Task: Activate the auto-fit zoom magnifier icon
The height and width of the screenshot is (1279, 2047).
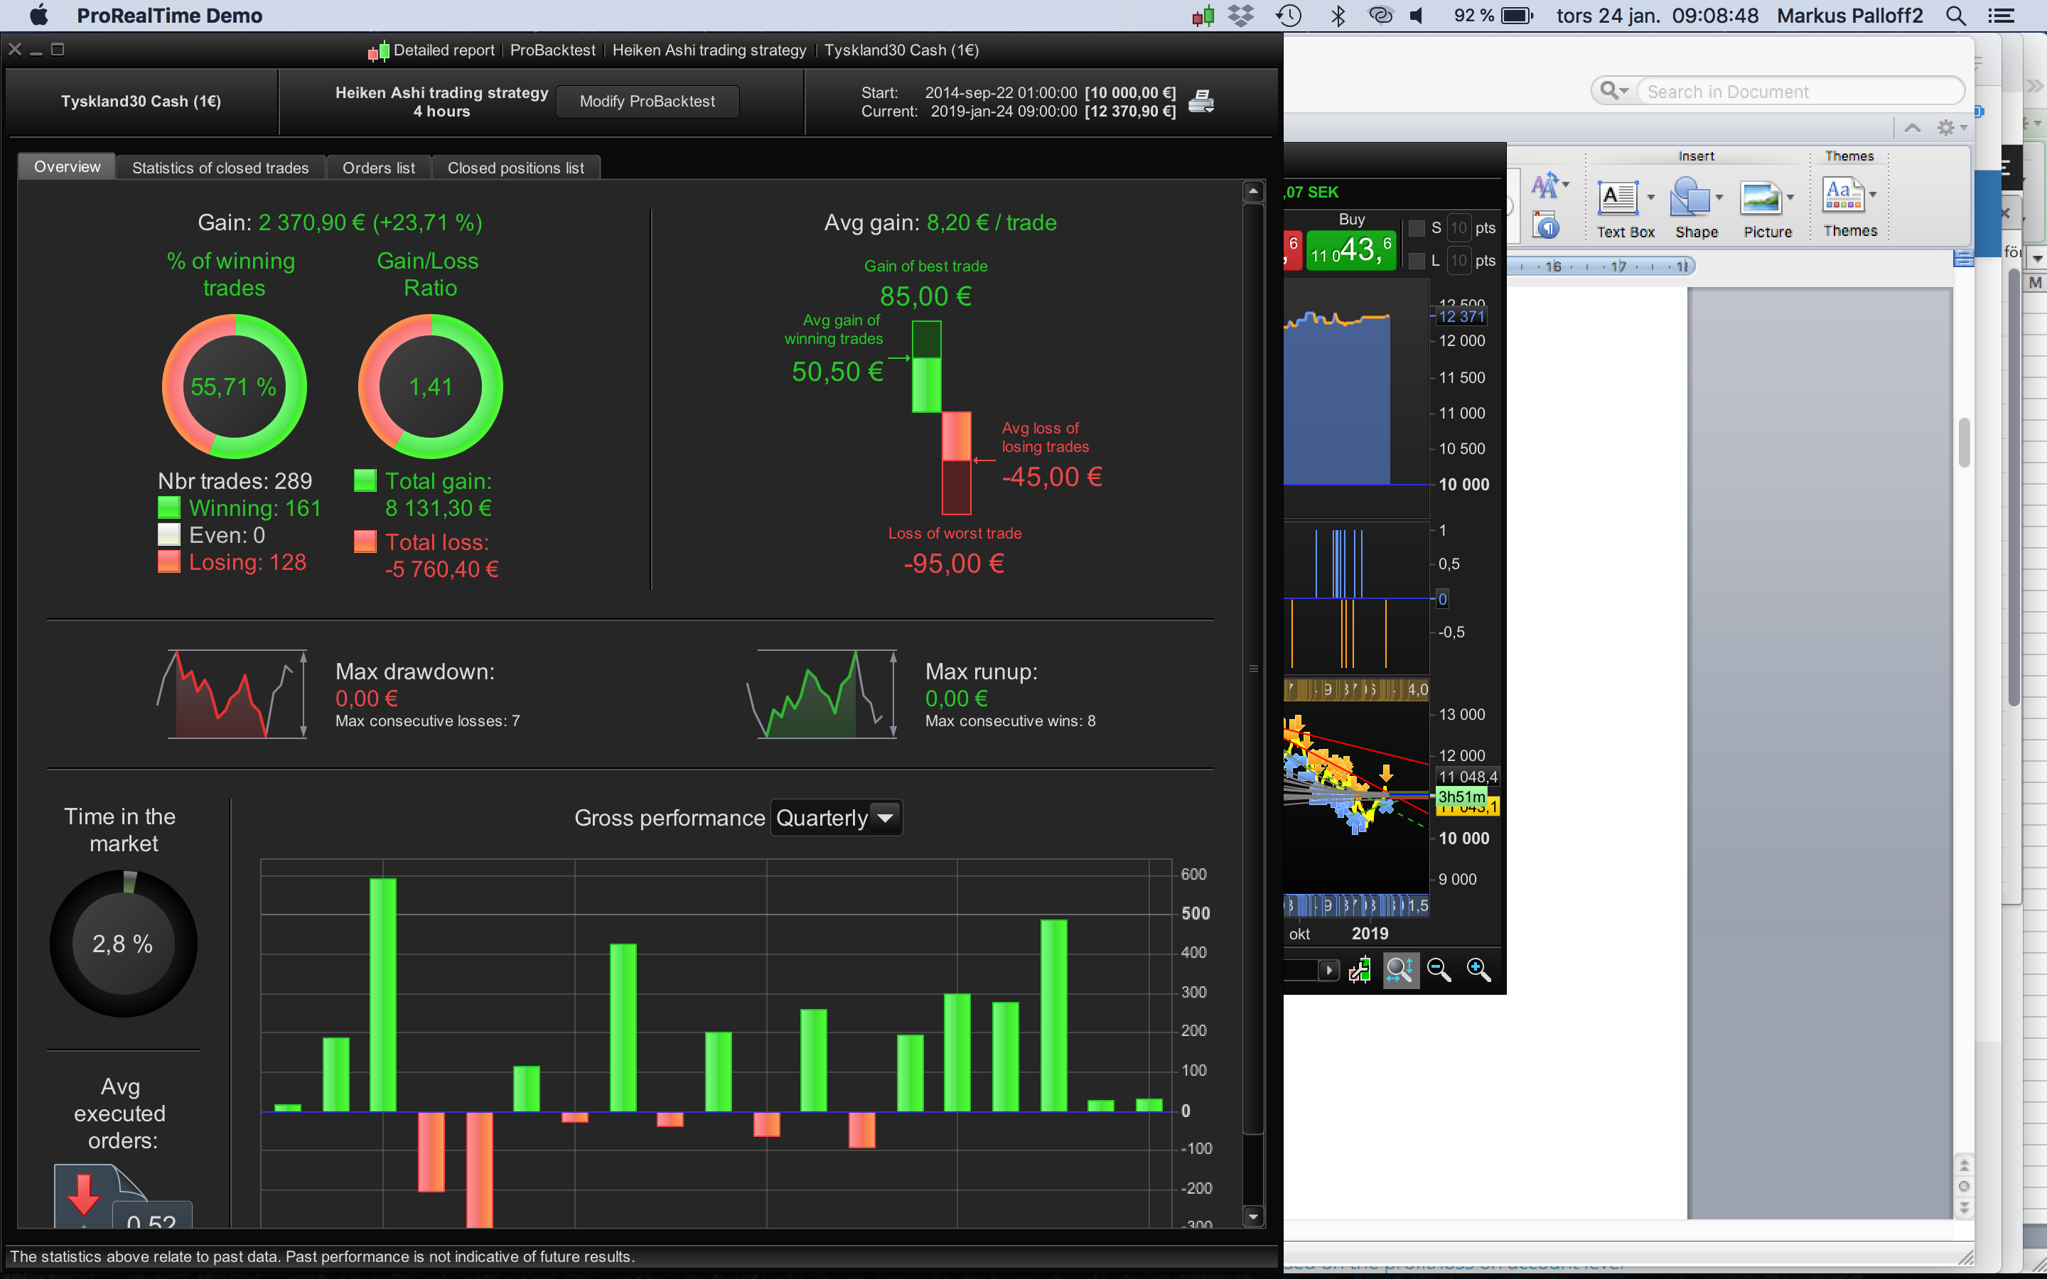Action: tap(1400, 969)
